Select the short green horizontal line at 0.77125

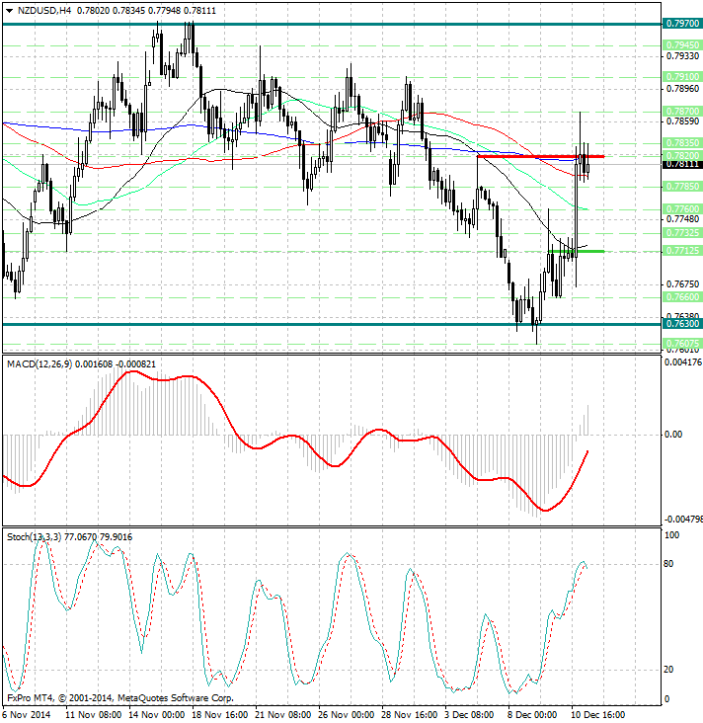(588, 251)
